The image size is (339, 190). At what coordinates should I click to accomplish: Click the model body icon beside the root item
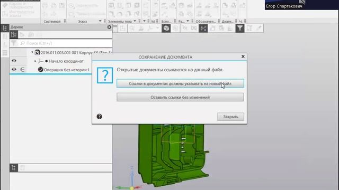tap(38, 52)
